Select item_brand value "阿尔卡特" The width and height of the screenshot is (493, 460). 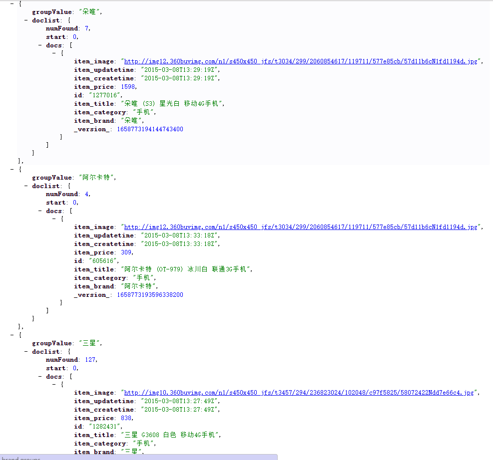pyautogui.click(x=138, y=286)
